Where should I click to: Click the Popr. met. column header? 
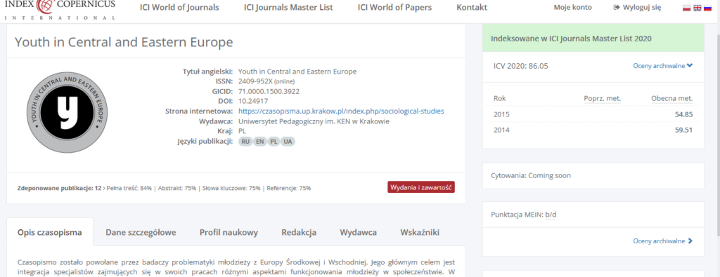click(x=603, y=98)
